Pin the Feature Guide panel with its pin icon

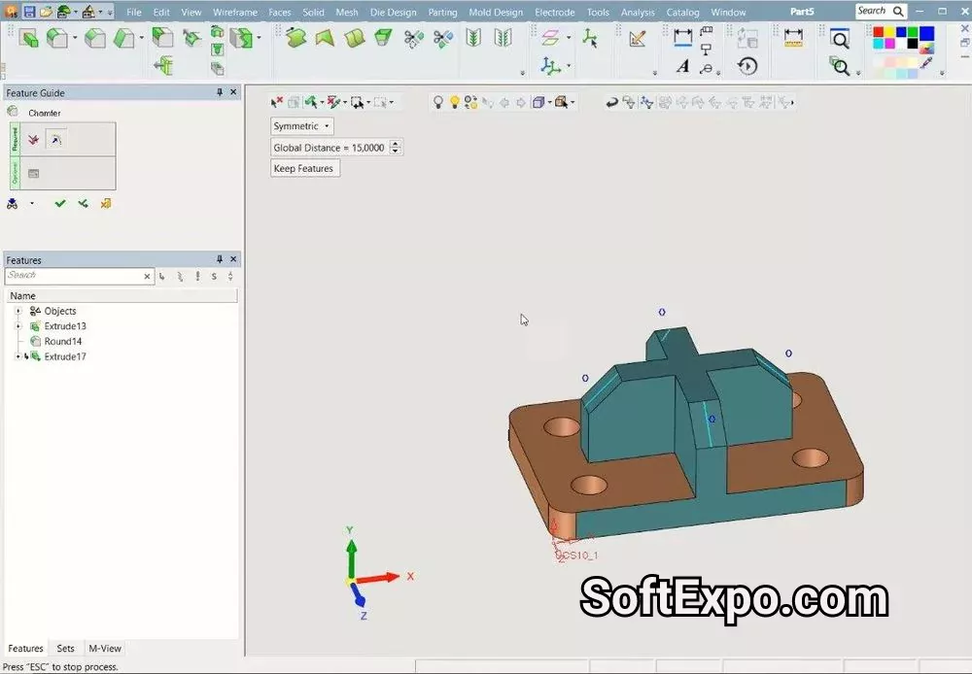pyautogui.click(x=220, y=92)
